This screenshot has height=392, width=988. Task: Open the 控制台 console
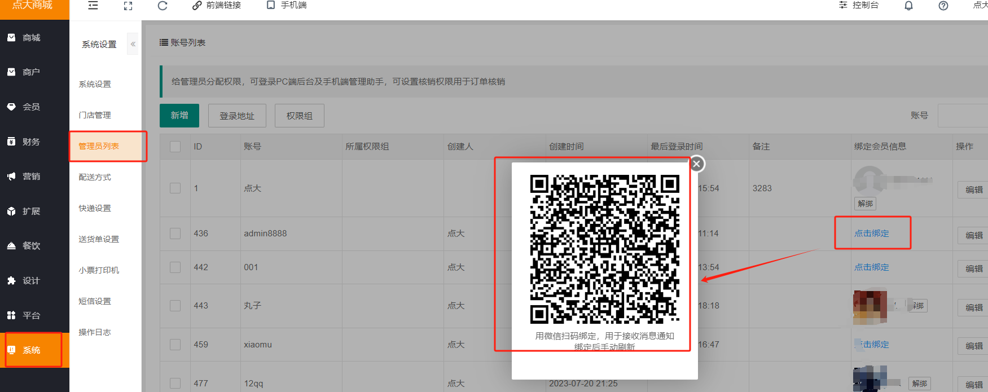(859, 5)
